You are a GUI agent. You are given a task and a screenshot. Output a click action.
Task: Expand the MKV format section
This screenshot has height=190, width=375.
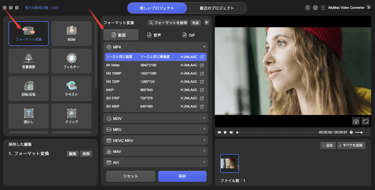point(156,129)
